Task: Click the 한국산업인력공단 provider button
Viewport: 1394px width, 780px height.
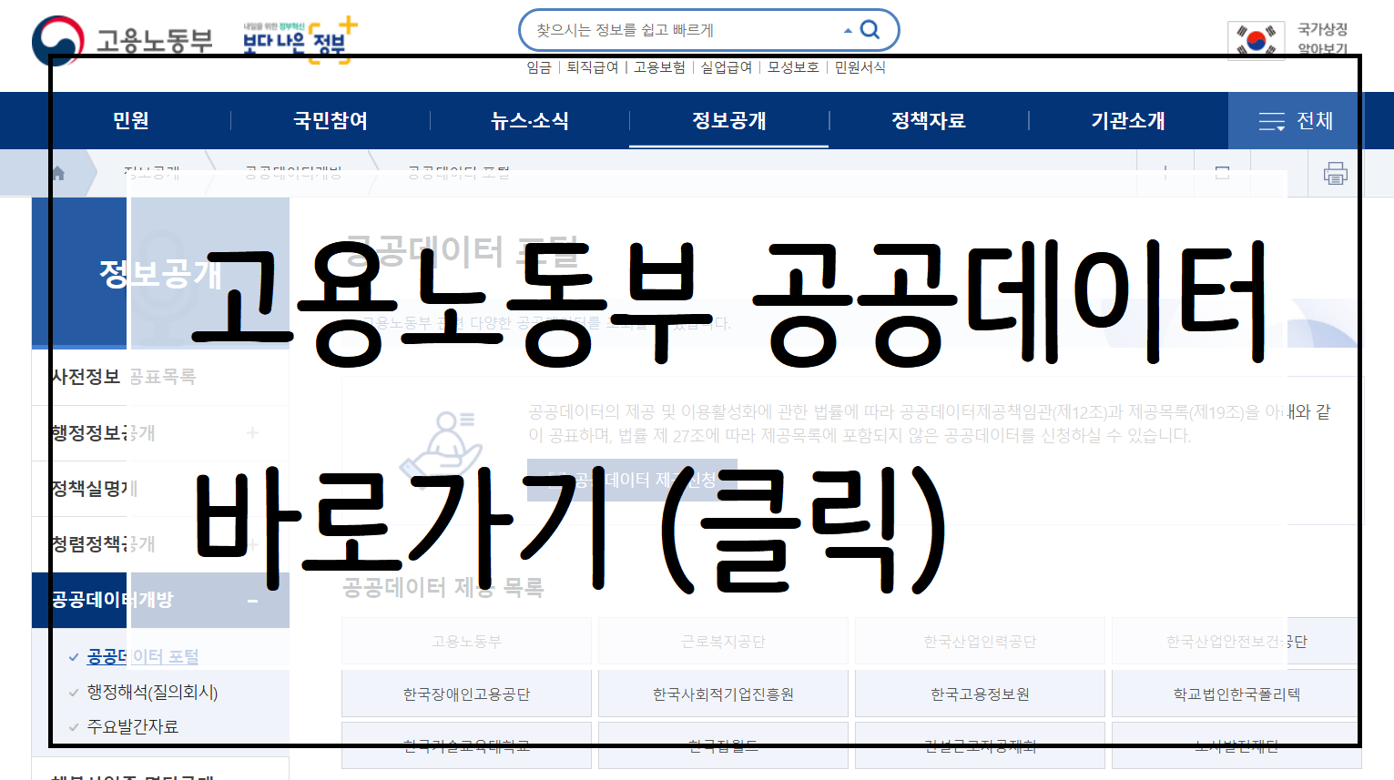Action: [x=980, y=641]
